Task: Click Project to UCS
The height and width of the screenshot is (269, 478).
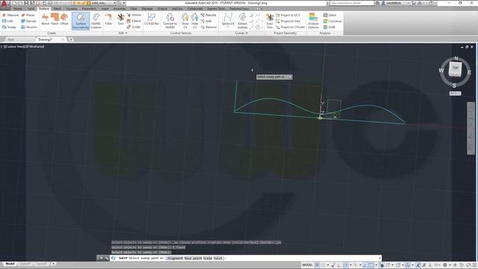Action: [x=288, y=15]
